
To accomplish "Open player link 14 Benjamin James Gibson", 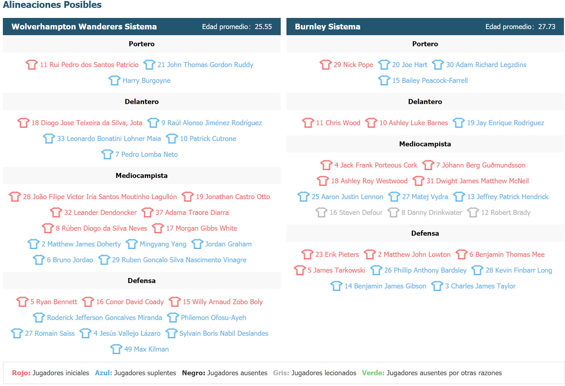I will tap(385, 286).
